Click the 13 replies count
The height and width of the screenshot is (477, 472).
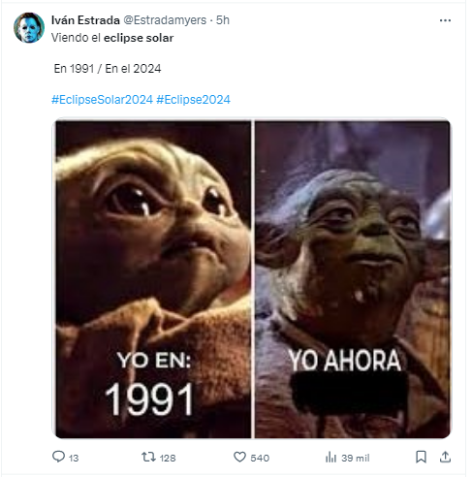(x=74, y=459)
